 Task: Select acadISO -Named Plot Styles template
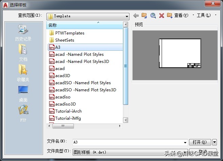tap(80, 83)
